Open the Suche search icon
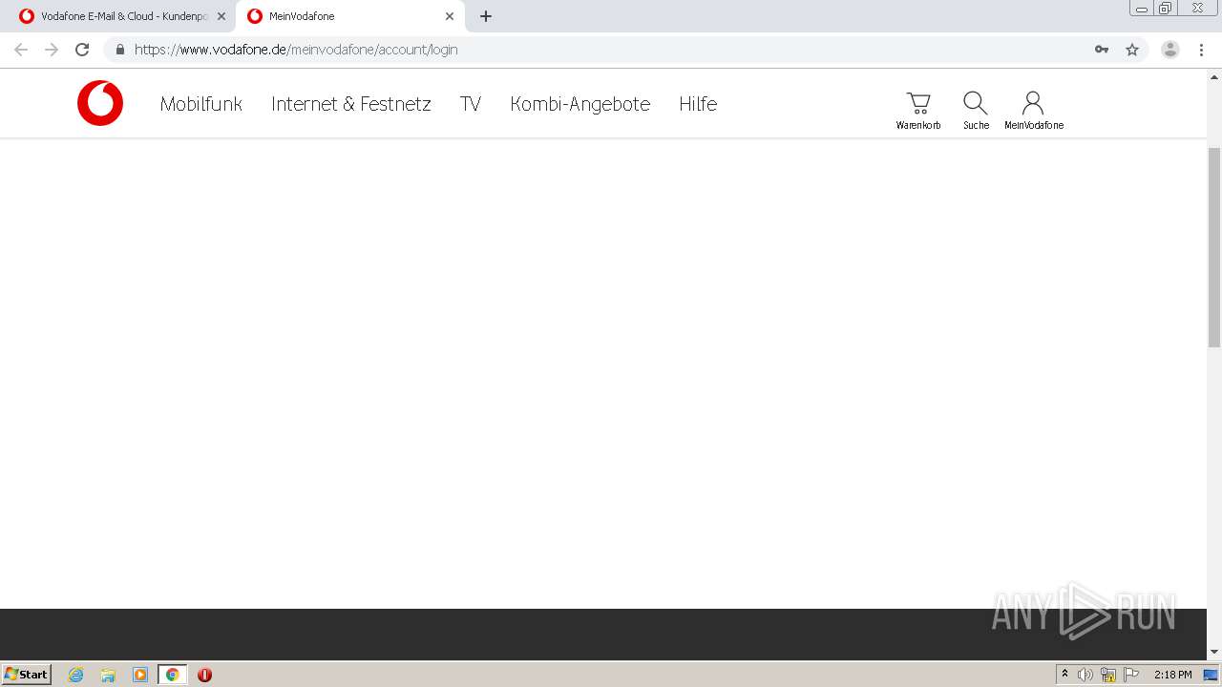This screenshot has height=687, width=1222. point(976,111)
